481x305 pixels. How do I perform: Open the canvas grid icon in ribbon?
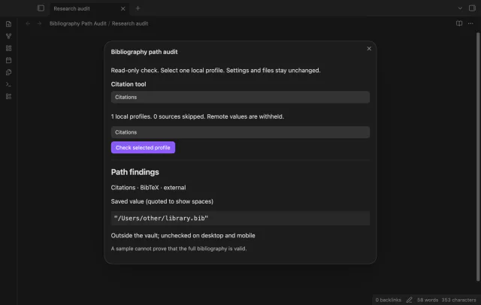tap(8, 48)
